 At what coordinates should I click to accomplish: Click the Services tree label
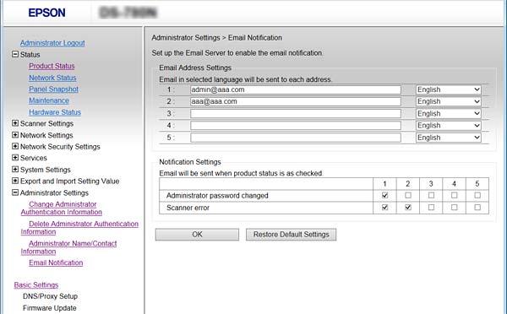click(34, 158)
